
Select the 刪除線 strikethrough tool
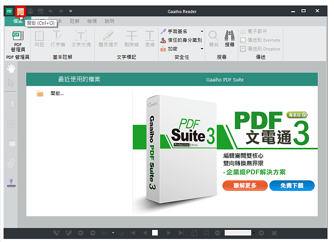coord(132,38)
